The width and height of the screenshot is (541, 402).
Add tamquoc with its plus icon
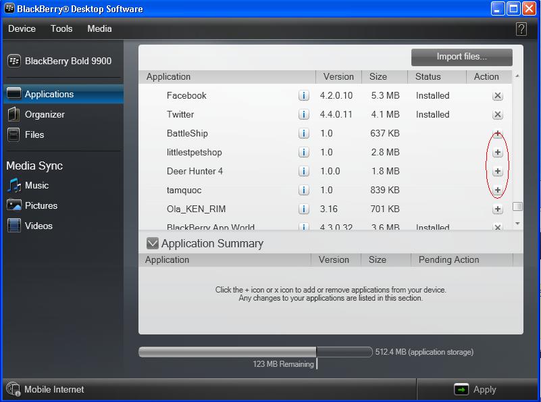click(x=498, y=190)
